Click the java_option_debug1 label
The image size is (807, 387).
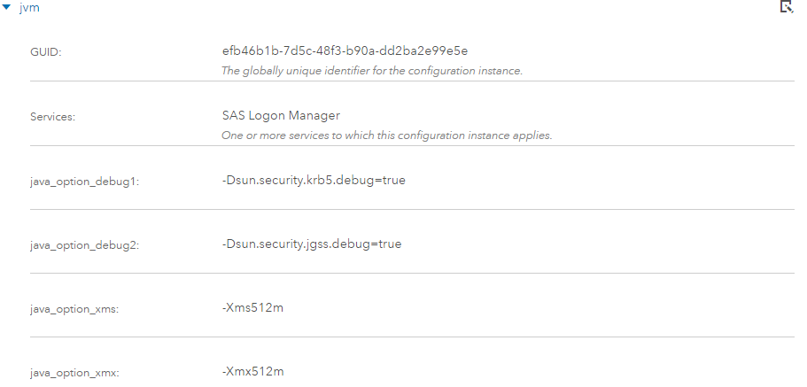click(x=84, y=181)
